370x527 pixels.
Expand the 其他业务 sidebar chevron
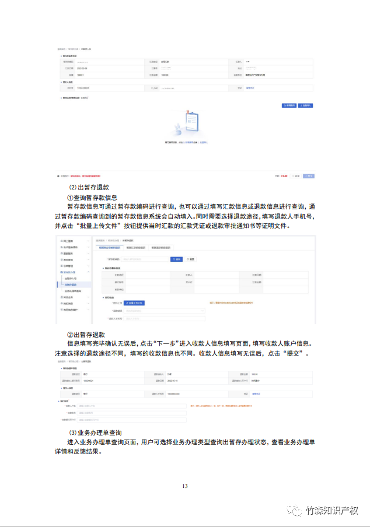coord(89,297)
